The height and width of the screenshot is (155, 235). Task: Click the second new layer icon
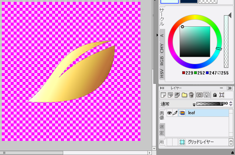tap(170, 95)
